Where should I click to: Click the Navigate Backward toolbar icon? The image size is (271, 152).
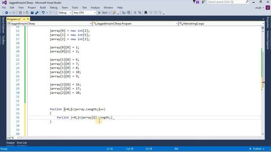point(6,13)
